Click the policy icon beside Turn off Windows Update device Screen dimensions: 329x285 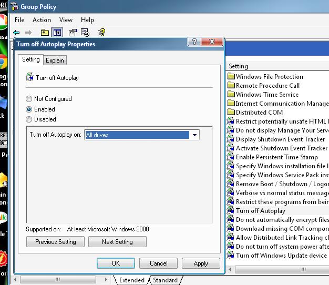pos(230,255)
